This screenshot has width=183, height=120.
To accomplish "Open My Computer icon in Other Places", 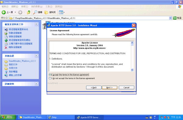I will click(6, 72).
